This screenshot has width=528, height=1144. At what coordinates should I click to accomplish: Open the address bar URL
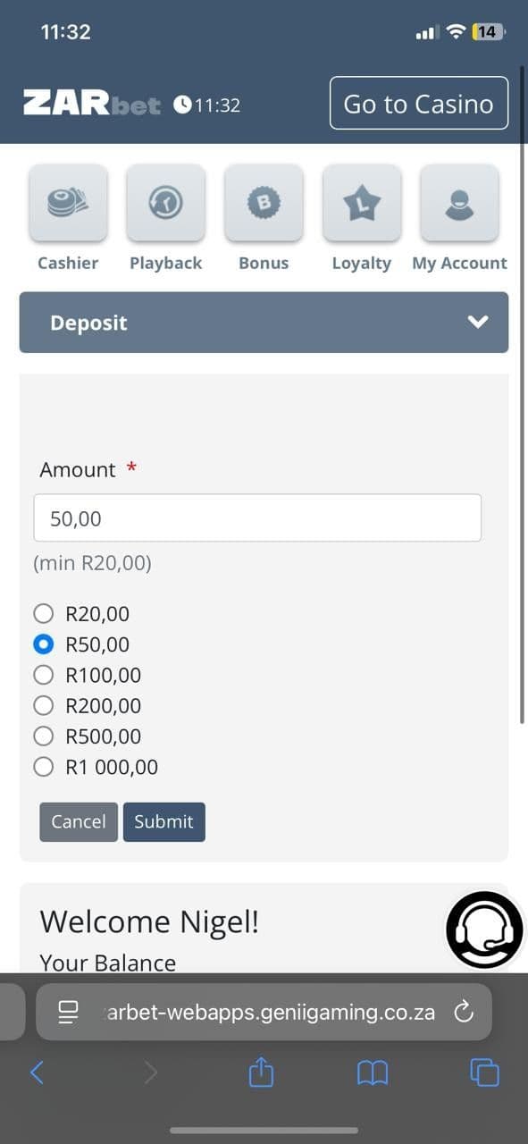click(268, 1012)
